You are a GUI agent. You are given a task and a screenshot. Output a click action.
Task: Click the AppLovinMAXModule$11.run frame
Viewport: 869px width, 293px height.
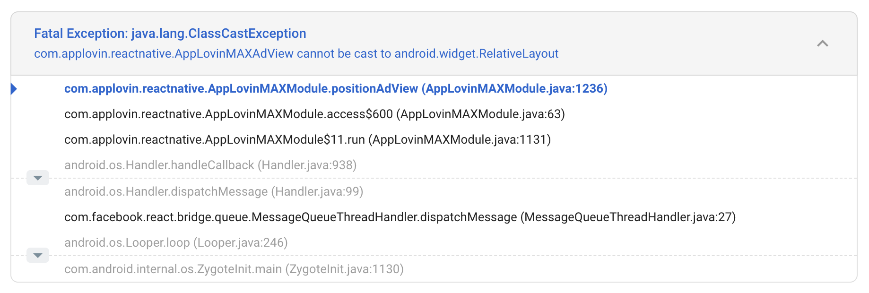307,139
